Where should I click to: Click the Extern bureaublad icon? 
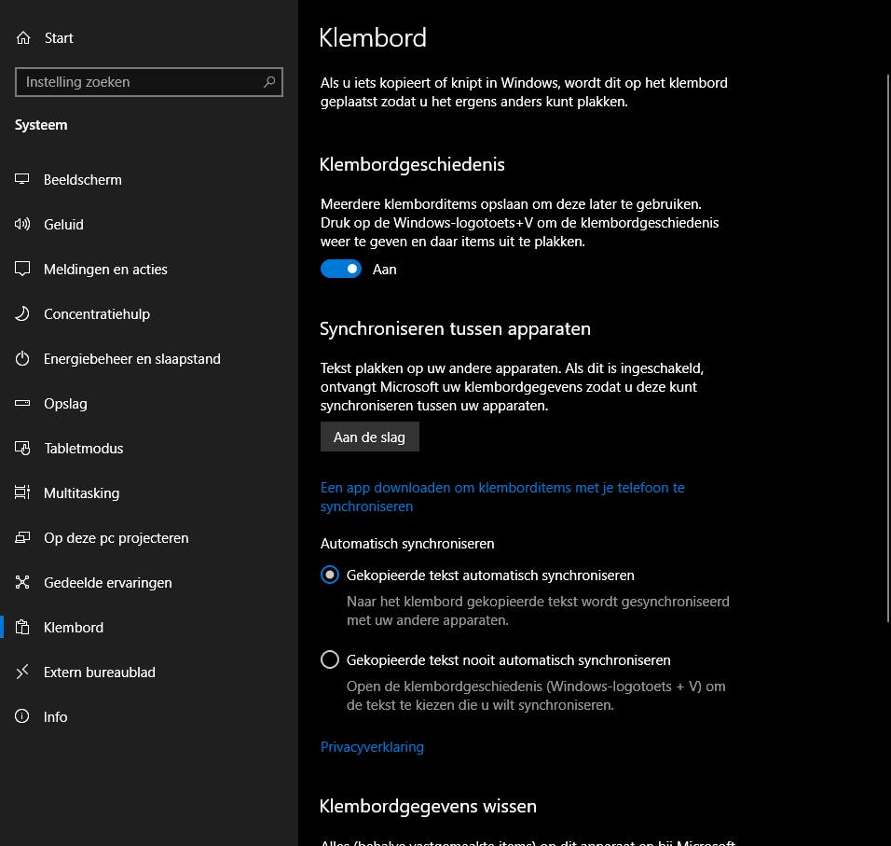click(23, 673)
